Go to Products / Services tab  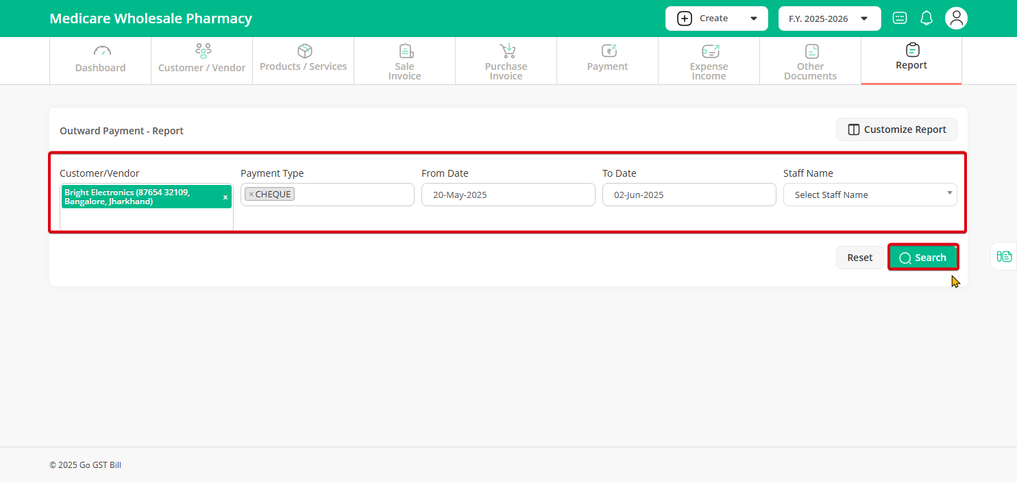tap(303, 61)
